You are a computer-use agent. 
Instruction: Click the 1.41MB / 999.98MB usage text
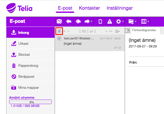pos(25,106)
